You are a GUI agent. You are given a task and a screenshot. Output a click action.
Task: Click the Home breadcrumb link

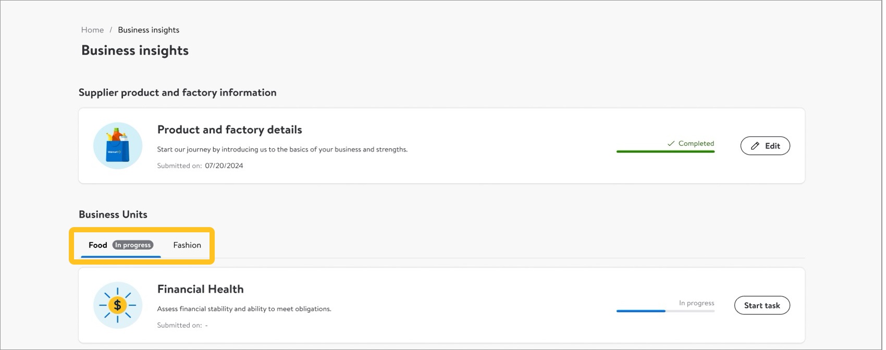(x=92, y=30)
